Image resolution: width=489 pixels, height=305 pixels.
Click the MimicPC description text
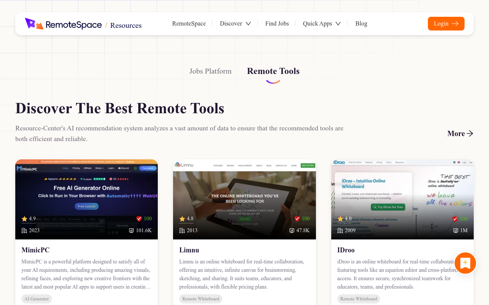pos(86,274)
